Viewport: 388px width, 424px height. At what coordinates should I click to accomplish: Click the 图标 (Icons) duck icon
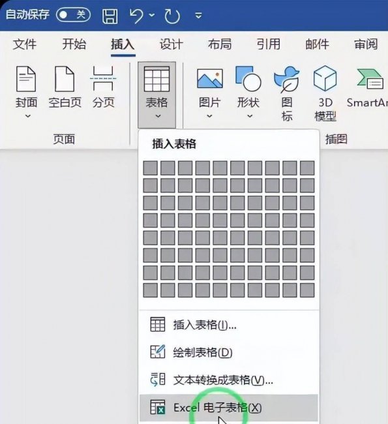pyautogui.click(x=287, y=79)
